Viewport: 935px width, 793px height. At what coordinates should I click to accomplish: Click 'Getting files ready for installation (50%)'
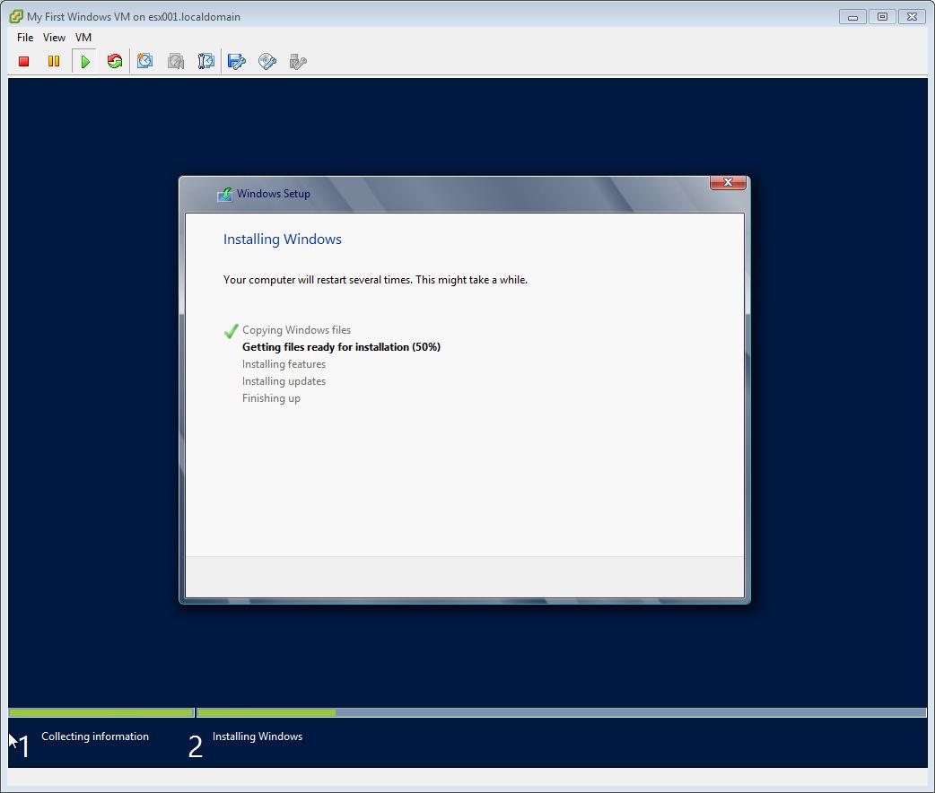coord(341,347)
